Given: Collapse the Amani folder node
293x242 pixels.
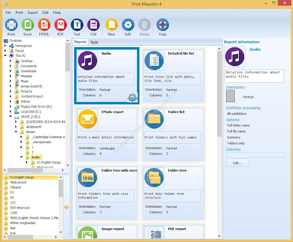Looking at the screenshot, I should [x=16, y=132].
